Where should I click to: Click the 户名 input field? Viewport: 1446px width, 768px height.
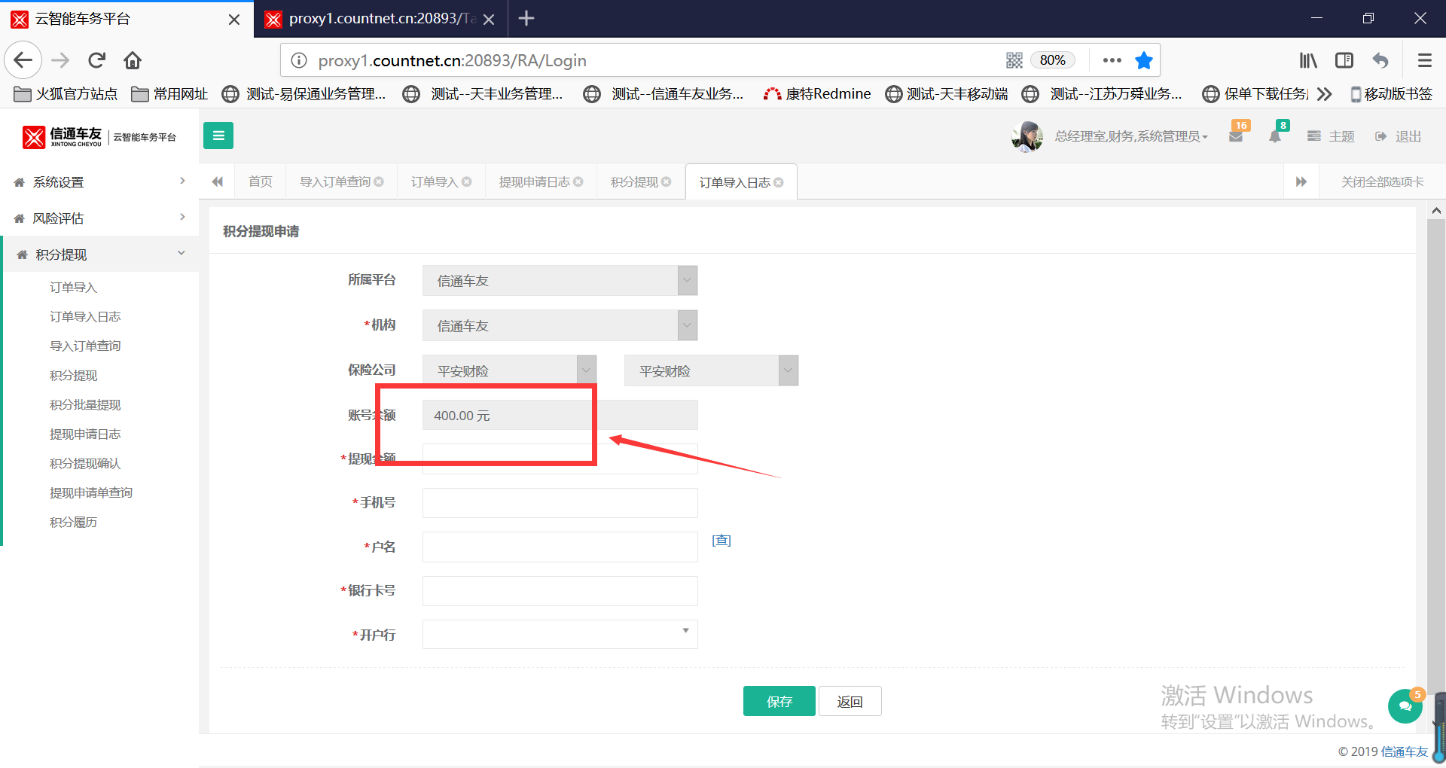[x=560, y=547]
